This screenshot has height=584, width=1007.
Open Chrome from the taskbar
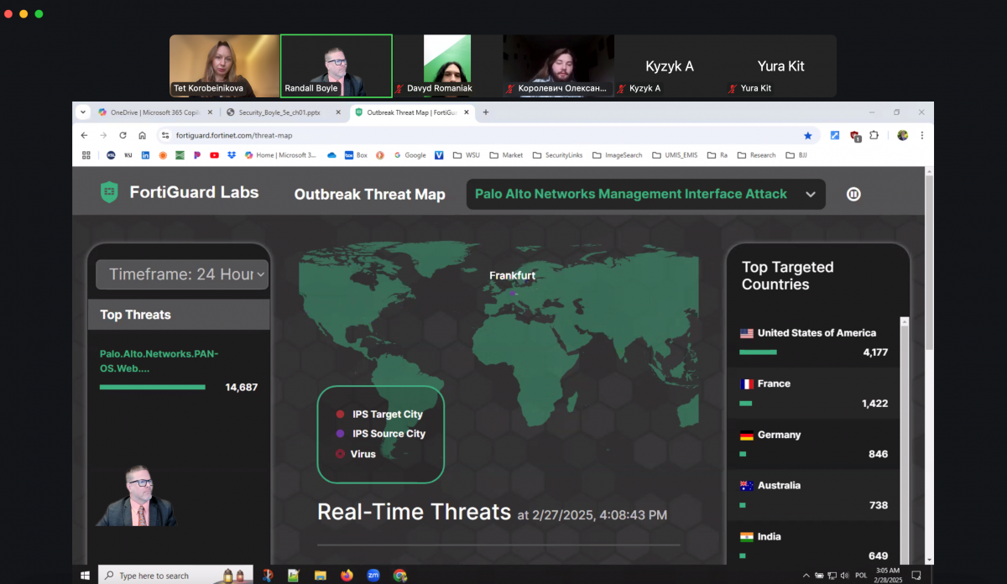pos(400,576)
